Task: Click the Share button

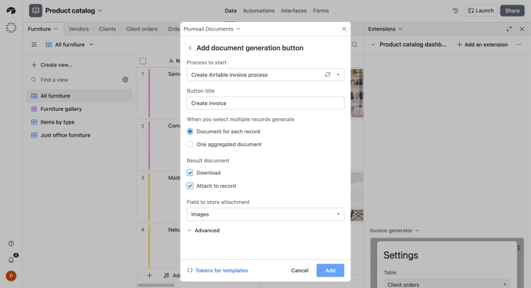Action: click(512, 11)
